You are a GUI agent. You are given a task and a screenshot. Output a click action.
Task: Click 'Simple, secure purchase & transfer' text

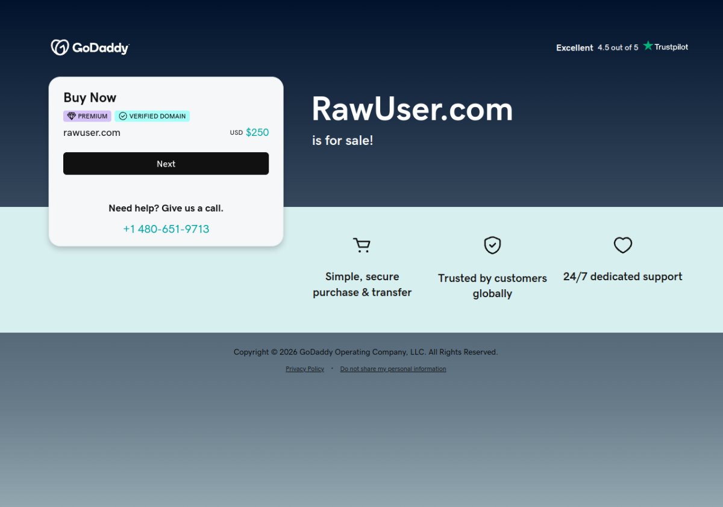(362, 284)
